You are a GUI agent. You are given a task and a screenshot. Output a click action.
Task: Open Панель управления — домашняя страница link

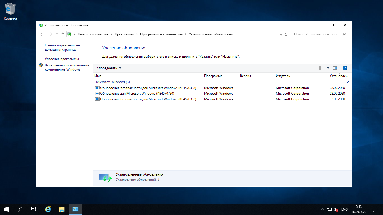tap(62, 47)
